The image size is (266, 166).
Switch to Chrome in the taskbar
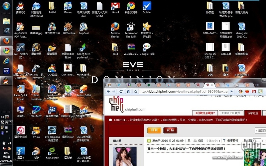tap(6, 51)
